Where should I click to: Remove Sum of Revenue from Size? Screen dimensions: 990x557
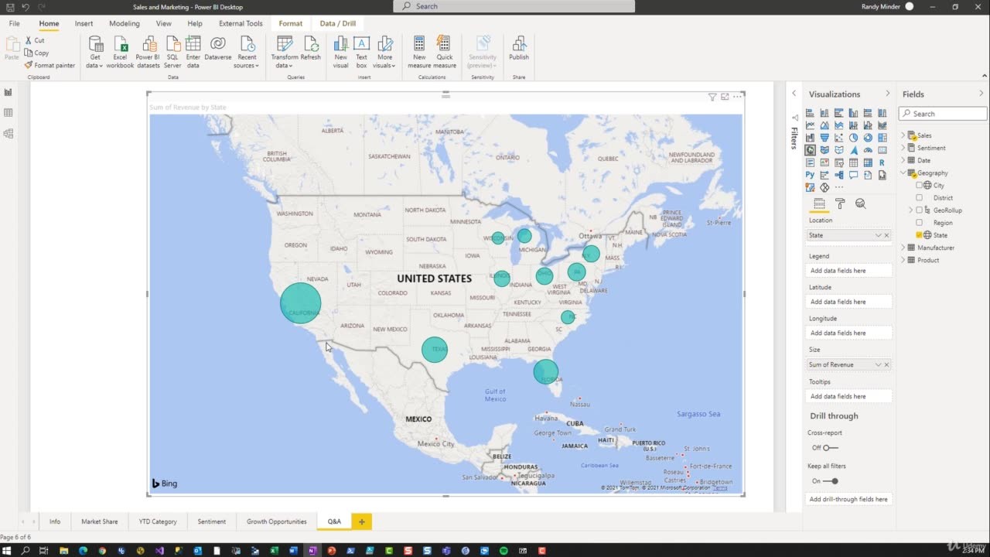pos(886,364)
